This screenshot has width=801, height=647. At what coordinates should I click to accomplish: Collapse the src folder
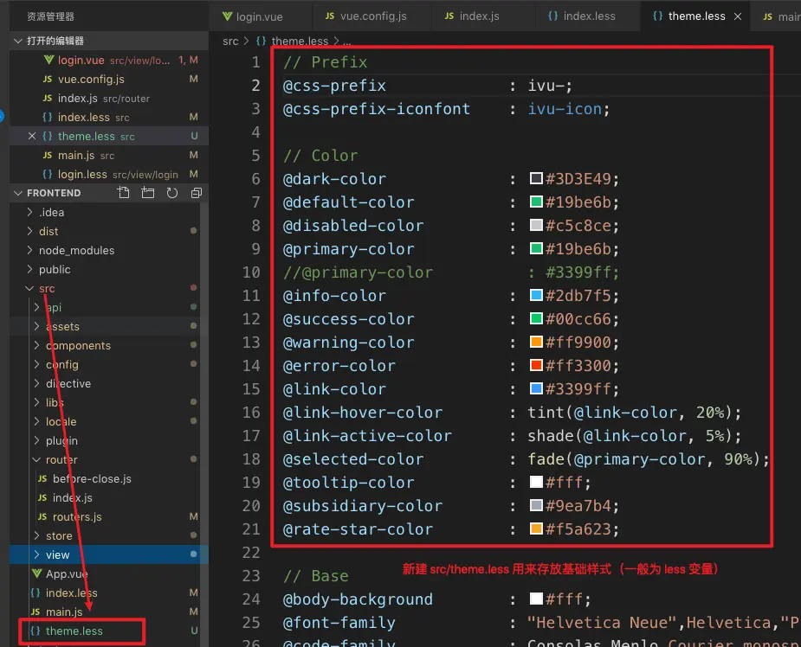coord(29,288)
